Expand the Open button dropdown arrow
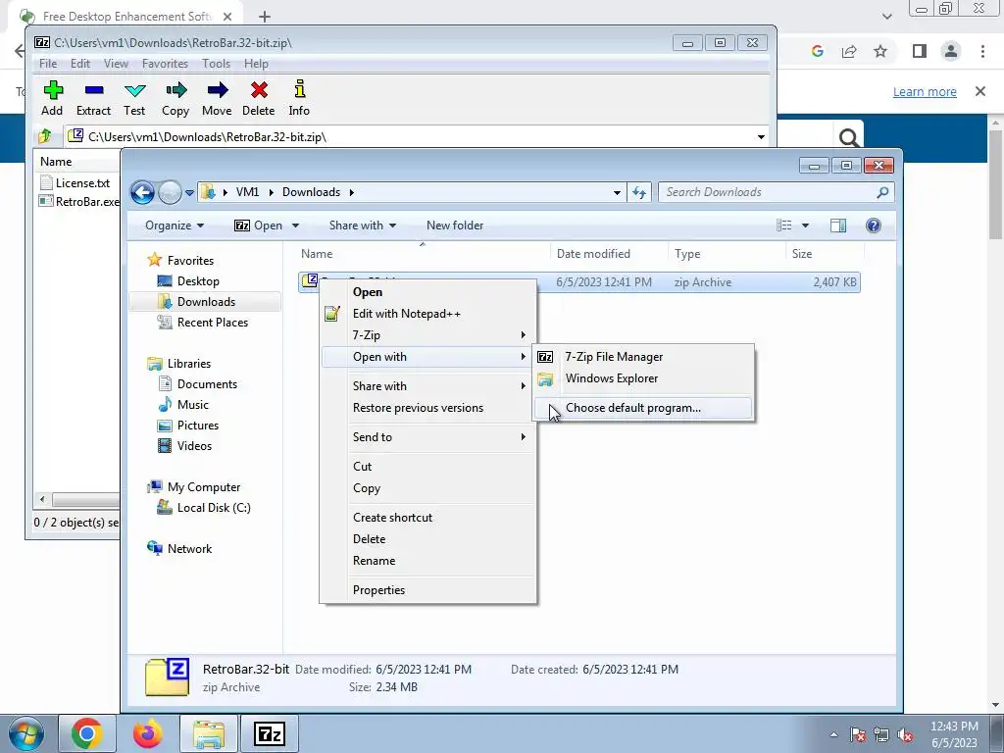The height and width of the screenshot is (753, 1004). 295,226
